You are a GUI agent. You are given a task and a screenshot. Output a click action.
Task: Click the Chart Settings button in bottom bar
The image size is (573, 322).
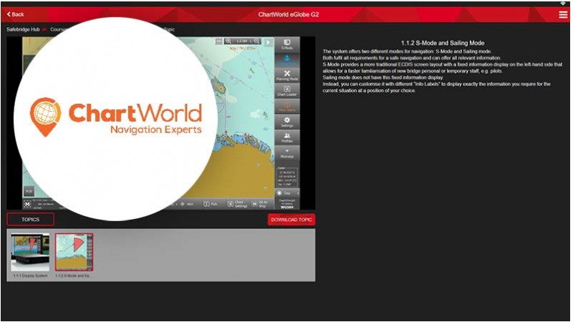tap(241, 203)
